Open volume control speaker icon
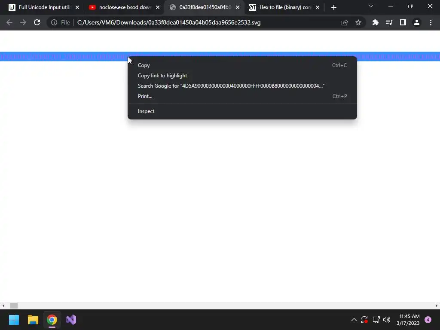Image resolution: width=440 pixels, height=330 pixels. click(x=387, y=320)
